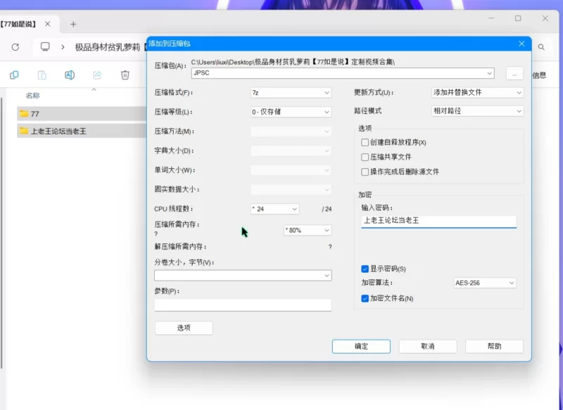
Task: Enable the 压缩共享文件 checkbox
Action: tap(365, 157)
